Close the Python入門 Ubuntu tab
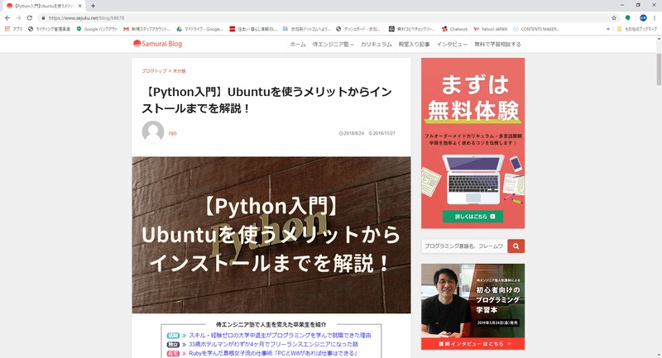Screen dimensions: 662x358 click(x=79, y=6)
